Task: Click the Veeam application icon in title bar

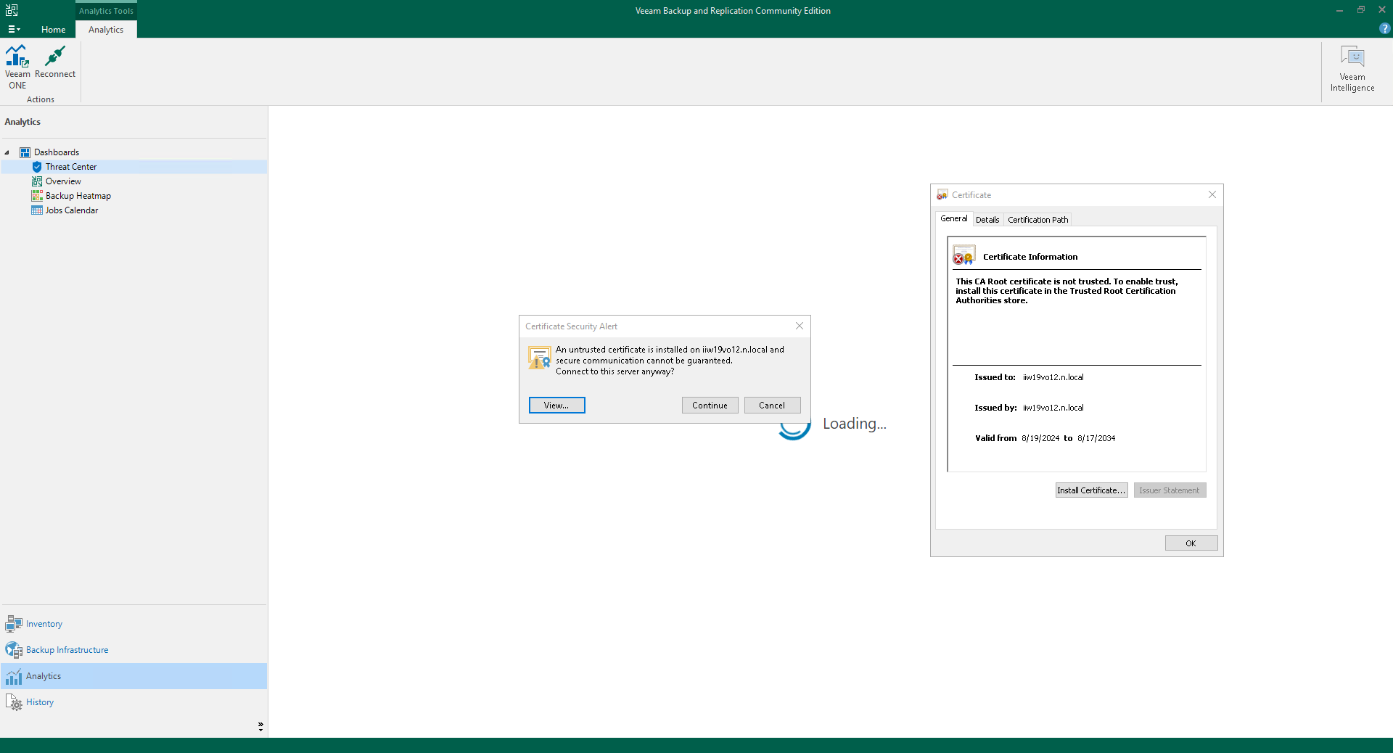Action: (12, 10)
